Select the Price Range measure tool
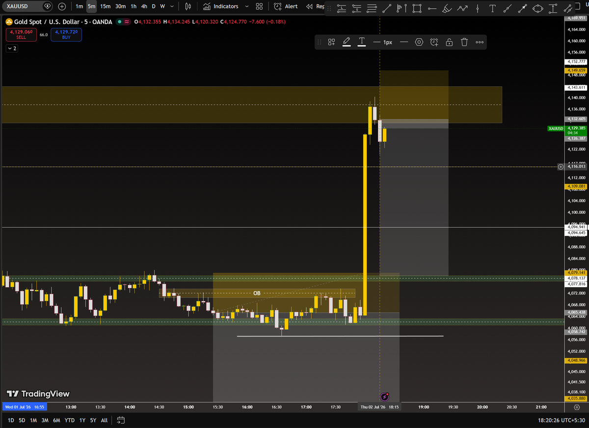This screenshot has width=589, height=428. [x=553, y=8]
